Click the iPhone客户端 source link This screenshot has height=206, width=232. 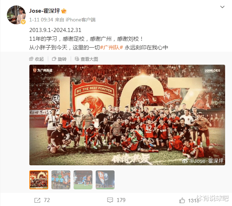(80, 20)
